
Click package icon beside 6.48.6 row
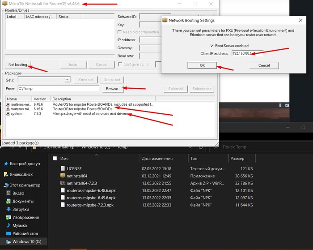(8, 104)
